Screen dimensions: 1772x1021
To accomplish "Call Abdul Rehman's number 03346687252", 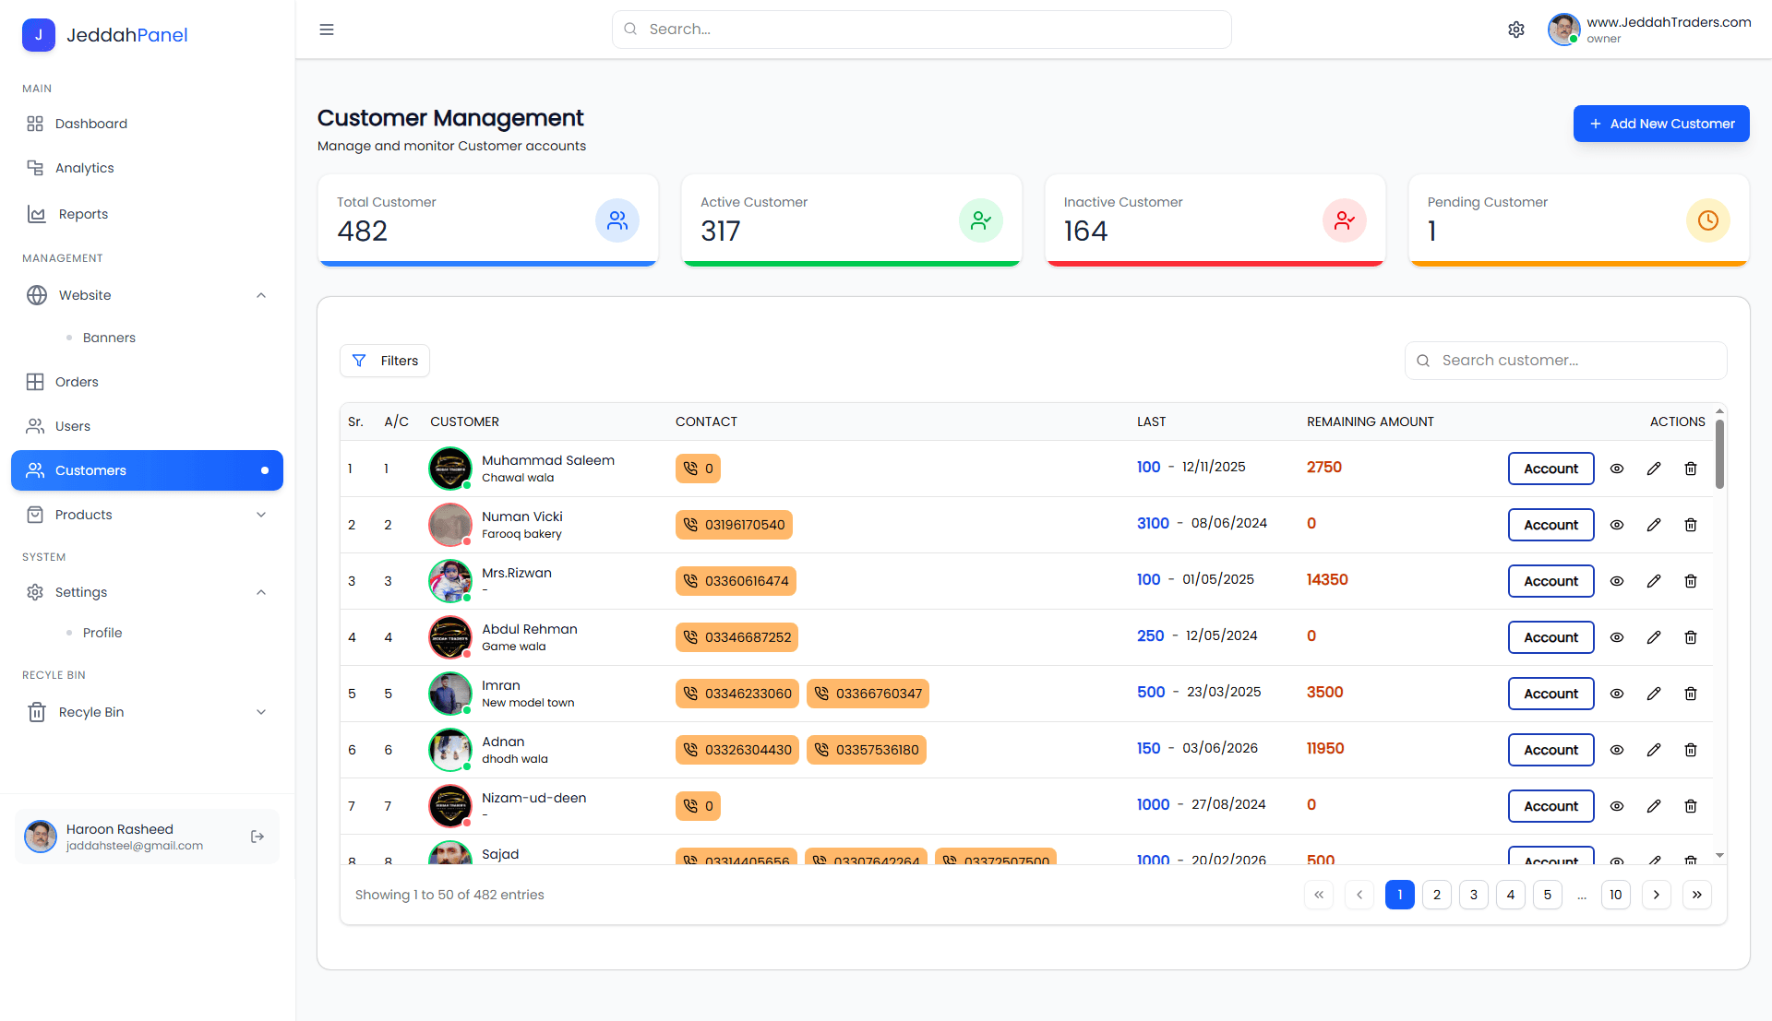I will (x=736, y=637).
